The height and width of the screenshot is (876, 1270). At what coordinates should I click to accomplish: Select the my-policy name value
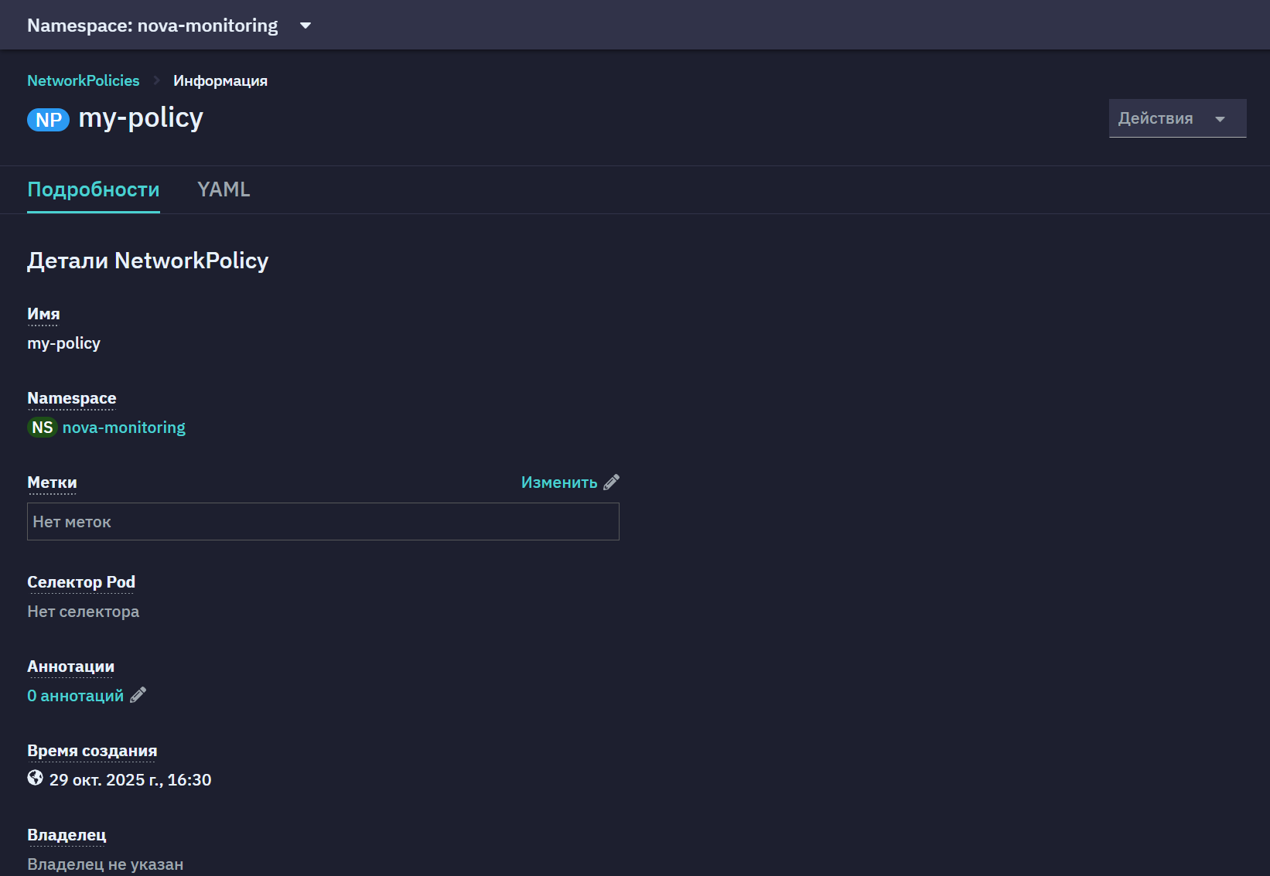coord(63,343)
